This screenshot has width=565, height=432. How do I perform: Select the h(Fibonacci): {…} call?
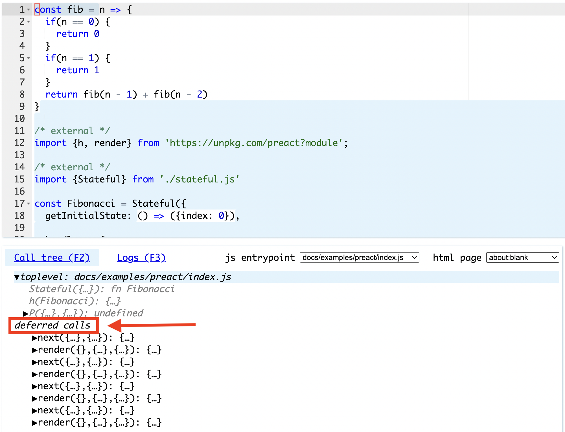click(x=75, y=301)
